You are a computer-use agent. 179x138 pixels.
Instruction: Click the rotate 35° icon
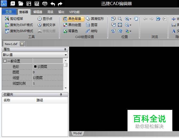pos(113,31)
